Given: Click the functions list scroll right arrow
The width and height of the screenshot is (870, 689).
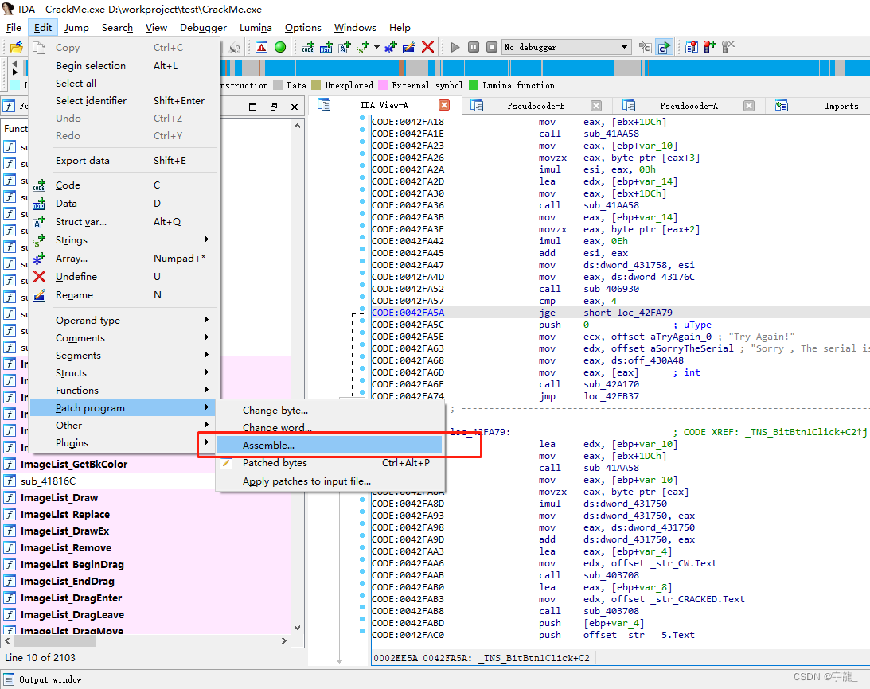Looking at the screenshot, I should 284,640.
